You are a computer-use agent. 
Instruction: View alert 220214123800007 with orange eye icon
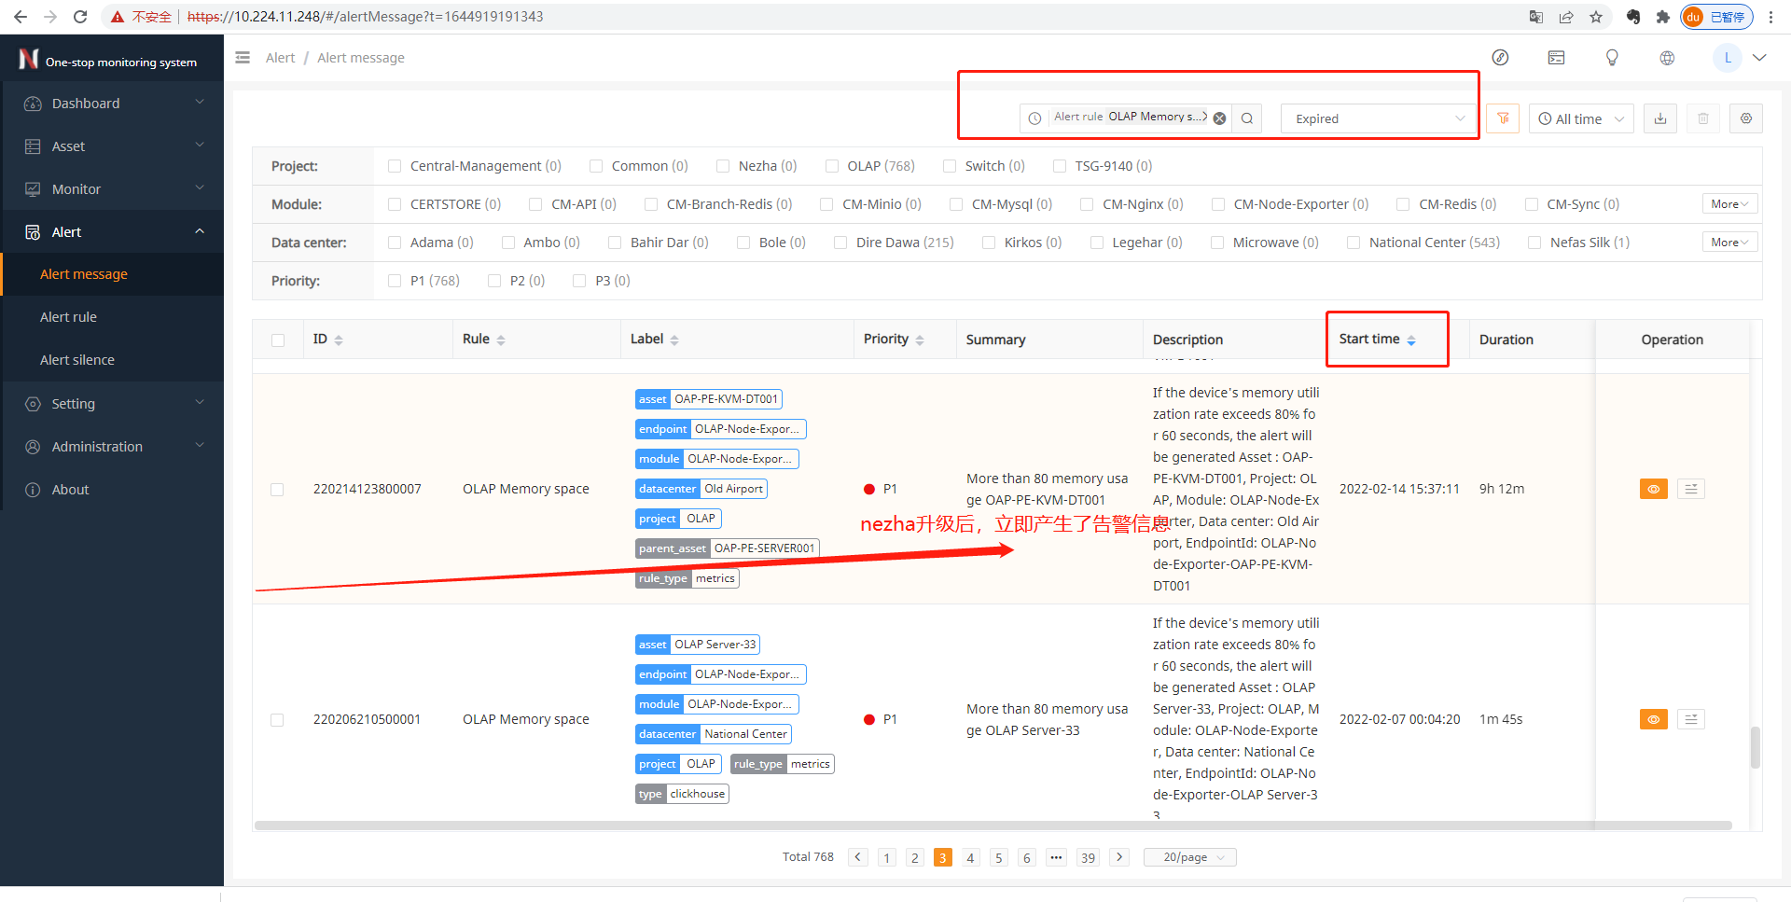click(1653, 489)
